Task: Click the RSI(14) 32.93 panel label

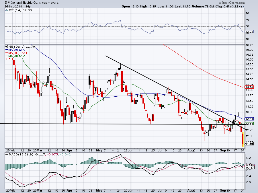Action: (20, 10)
